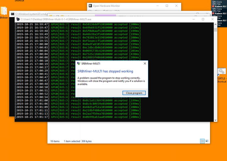Click the '[252ms]' latency value

pos(135,28)
